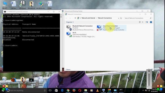Click the C:\Users\admin> prompt line in cmd
Image resolution: width=165 pixels, height=93 pixels.
[x=10, y=45]
